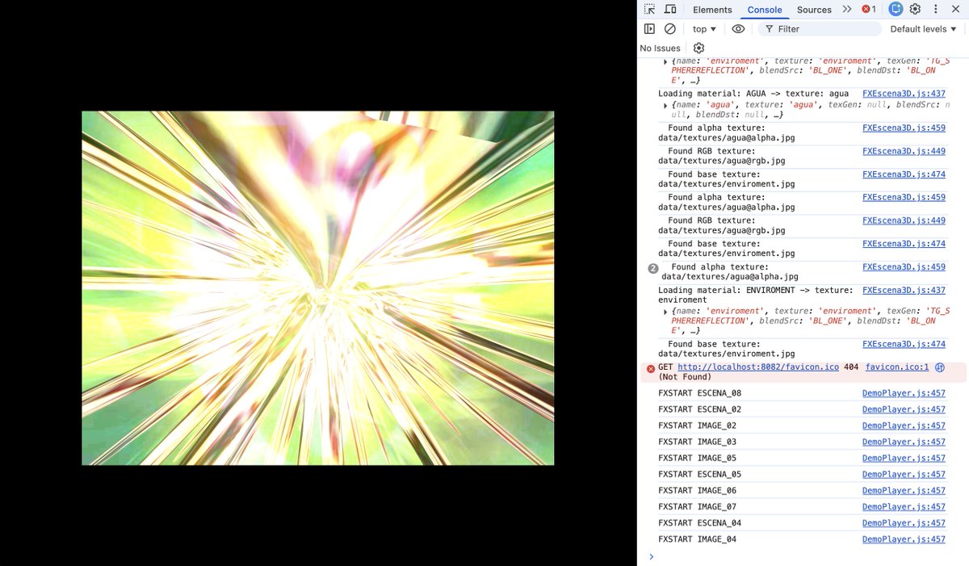Click the demo canvas with the light burst

coord(318,288)
